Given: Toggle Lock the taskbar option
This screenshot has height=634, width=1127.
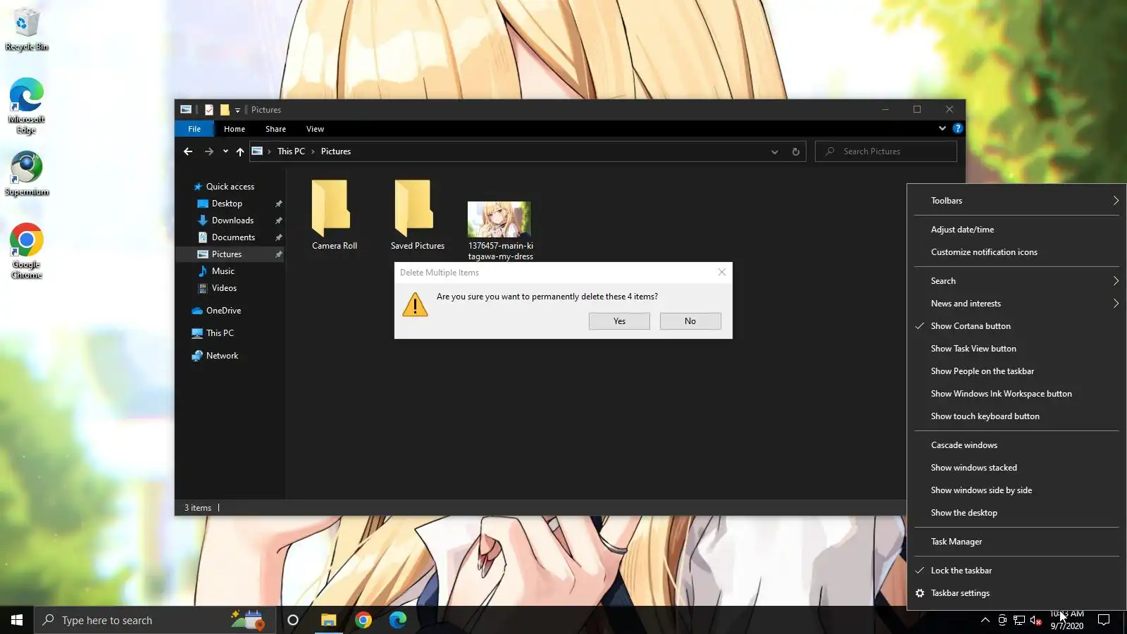Looking at the screenshot, I should (1016, 571).
